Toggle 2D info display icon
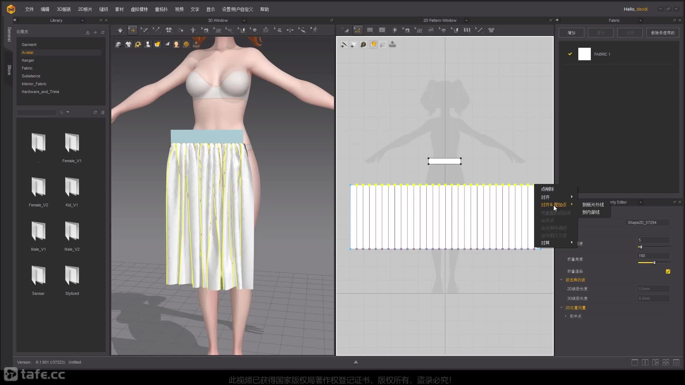This screenshot has width=685, height=385. (x=363, y=44)
